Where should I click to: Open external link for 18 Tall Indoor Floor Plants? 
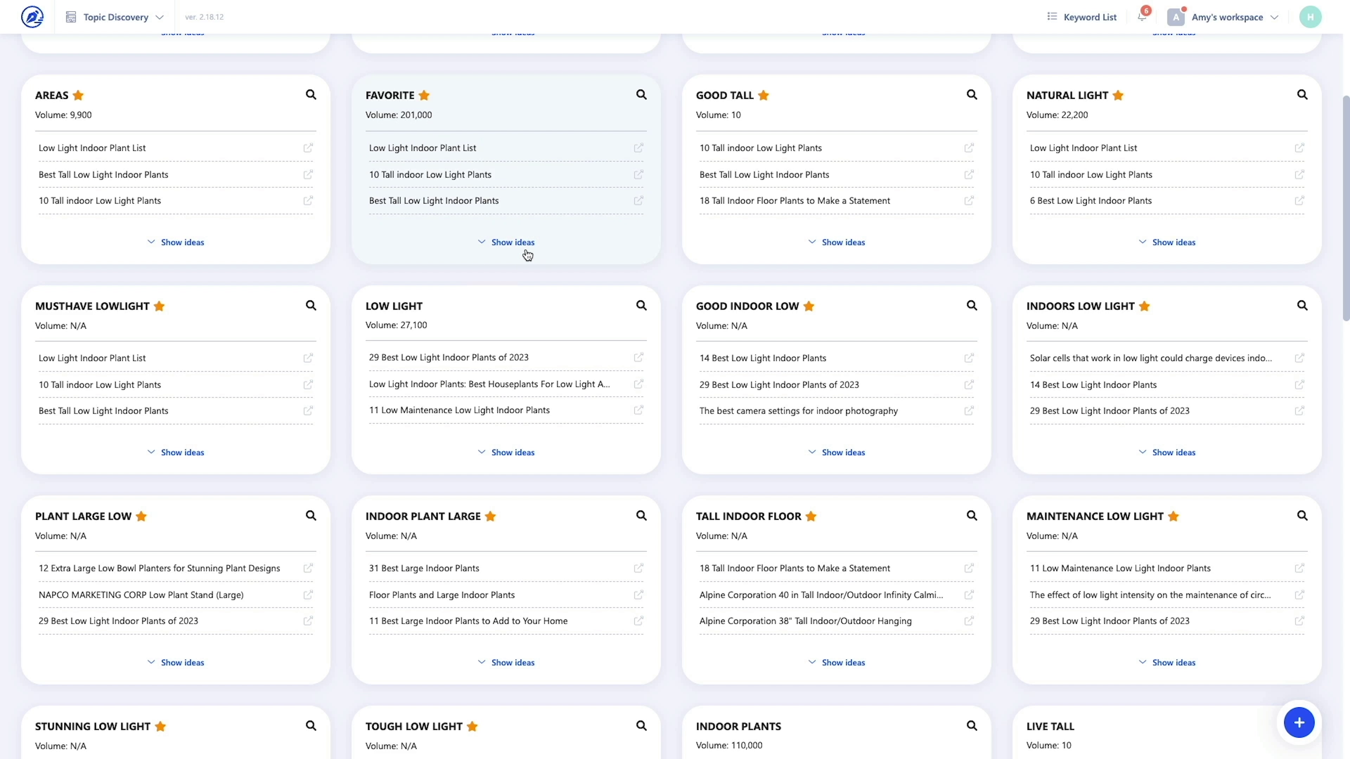coord(969,201)
